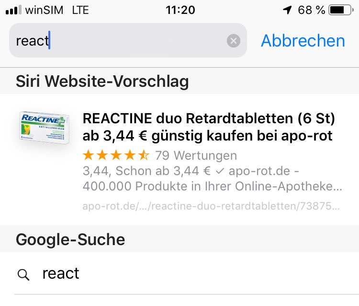
Task: Tap the '79 Wertungen' text
Action: pos(196,155)
